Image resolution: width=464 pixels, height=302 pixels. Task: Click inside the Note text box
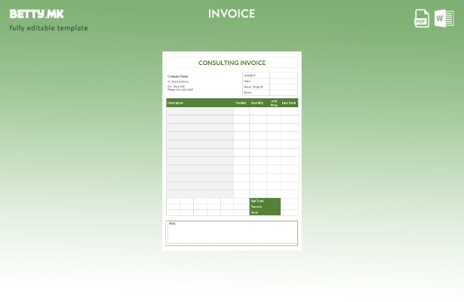(232, 233)
